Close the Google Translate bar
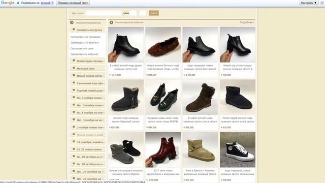The width and height of the screenshot is (325, 183). click(x=322, y=3)
